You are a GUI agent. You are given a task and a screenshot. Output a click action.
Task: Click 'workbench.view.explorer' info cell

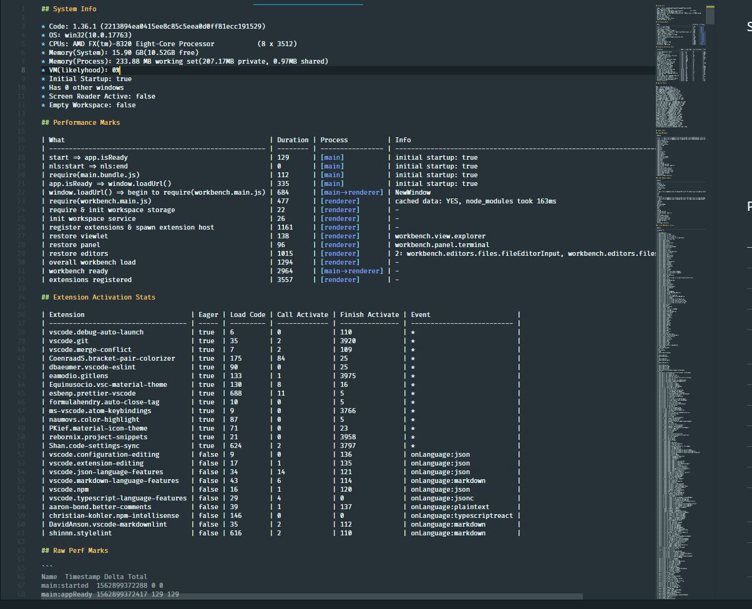(440, 236)
